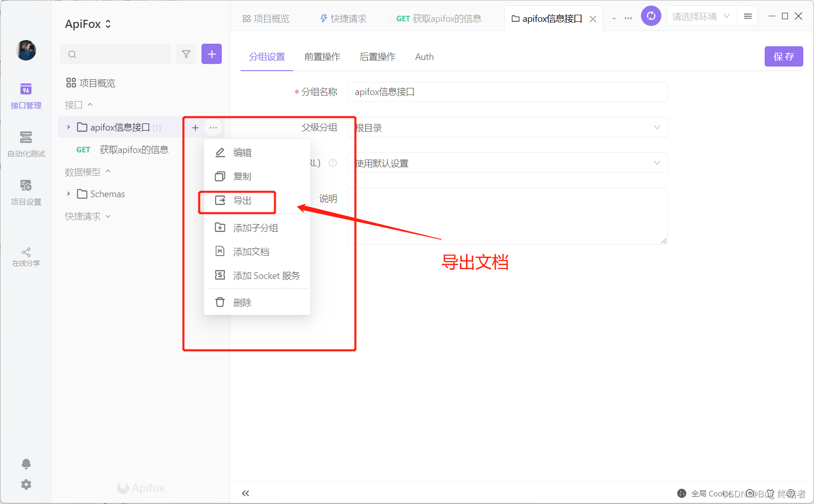This screenshot has width=814, height=504.
Task: Click the help question mark icon
Action: (x=333, y=163)
